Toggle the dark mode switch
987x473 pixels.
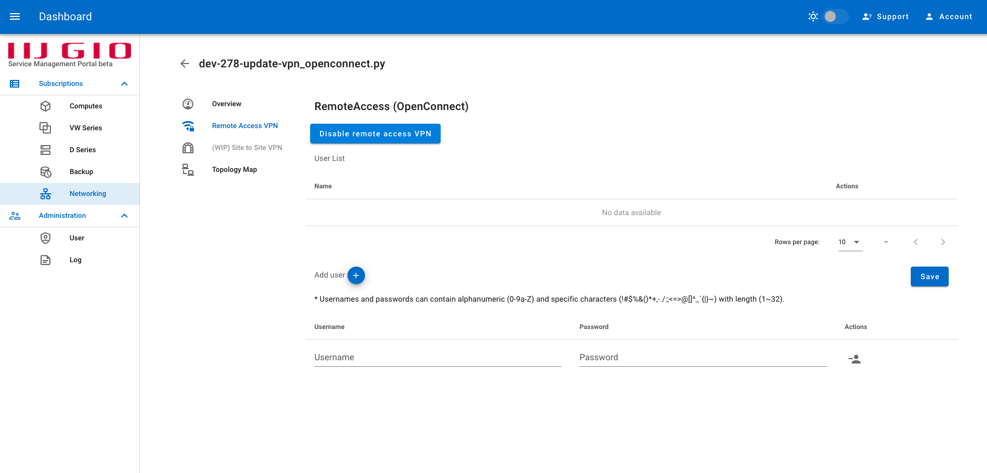pyautogui.click(x=835, y=16)
